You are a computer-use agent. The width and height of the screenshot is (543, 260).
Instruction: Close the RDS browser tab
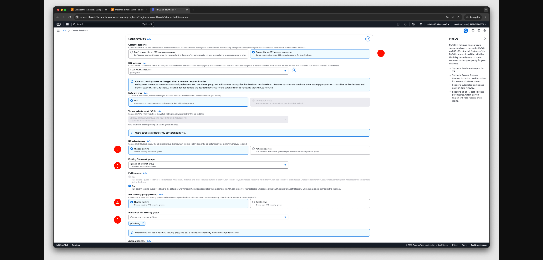(x=187, y=10)
